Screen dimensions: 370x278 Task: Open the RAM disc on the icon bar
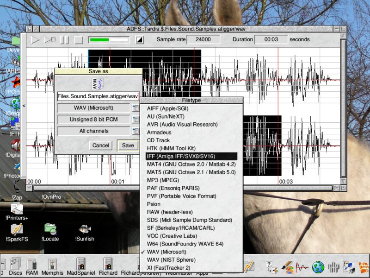coord(31,267)
